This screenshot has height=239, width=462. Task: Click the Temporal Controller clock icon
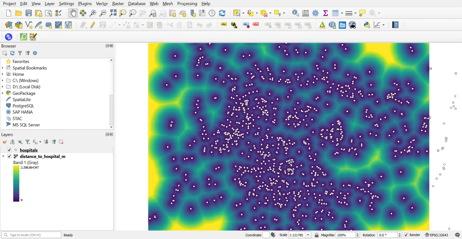point(212,13)
